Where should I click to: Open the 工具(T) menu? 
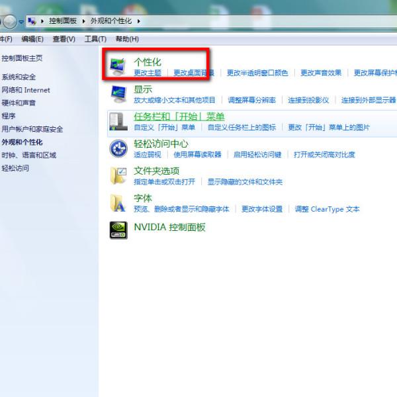(95, 39)
